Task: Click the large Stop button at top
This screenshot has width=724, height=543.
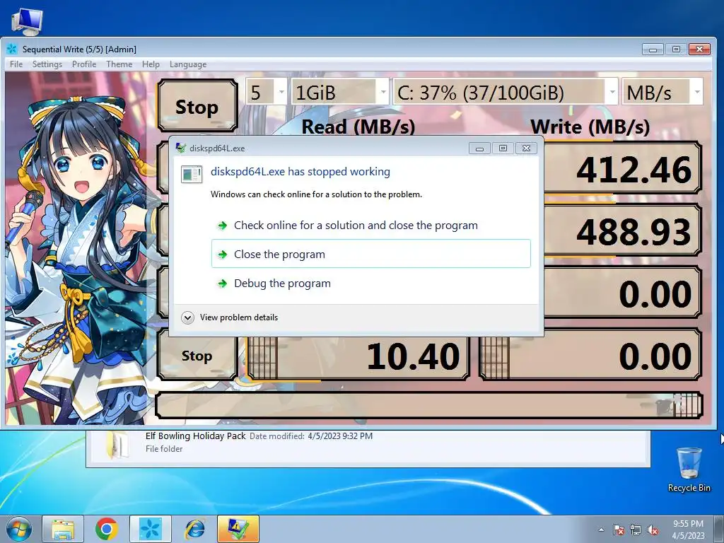Action: click(197, 106)
